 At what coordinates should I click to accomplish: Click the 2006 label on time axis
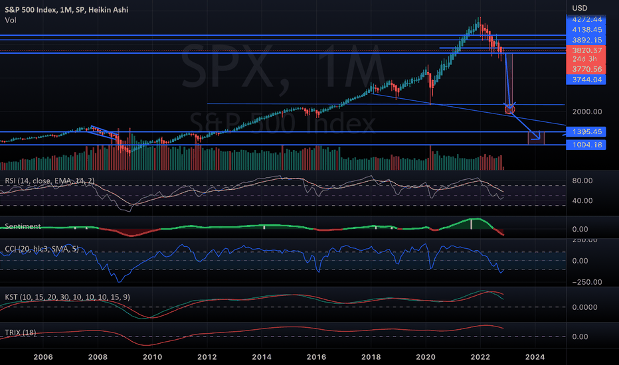[x=43, y=357]
